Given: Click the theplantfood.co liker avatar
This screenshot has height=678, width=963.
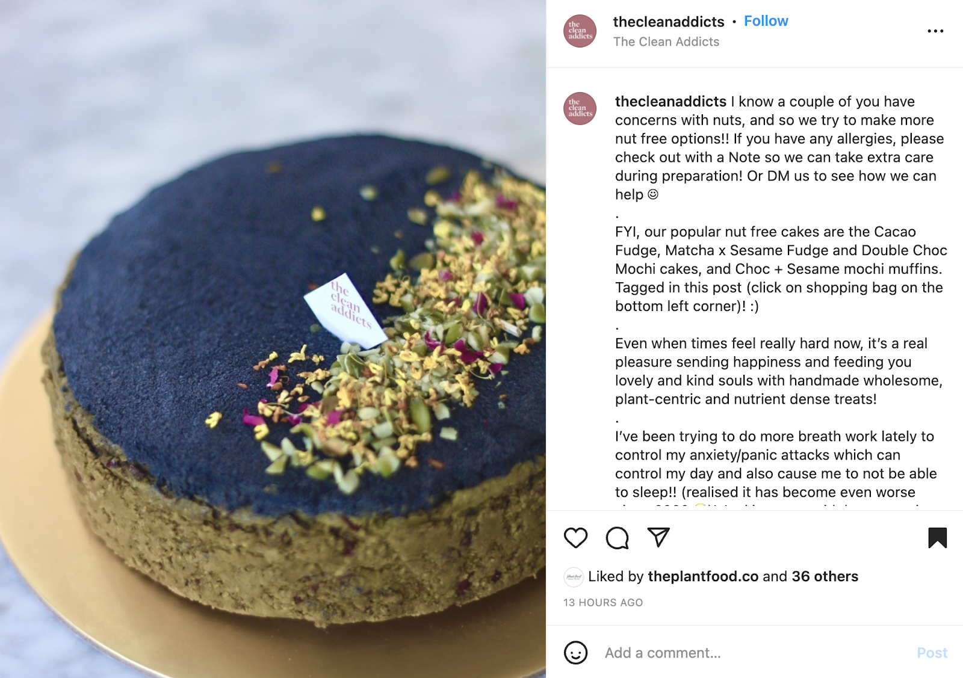Looking at the screenshot, I should click(574, 577).
